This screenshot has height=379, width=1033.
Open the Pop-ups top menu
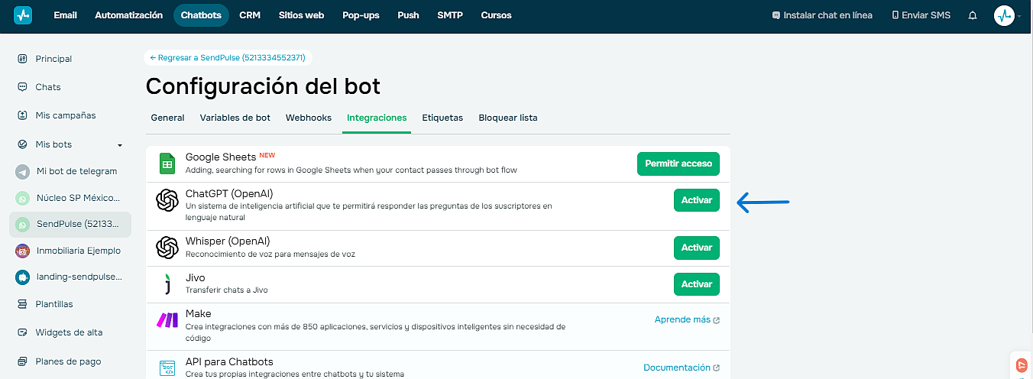tap(361, 15)
